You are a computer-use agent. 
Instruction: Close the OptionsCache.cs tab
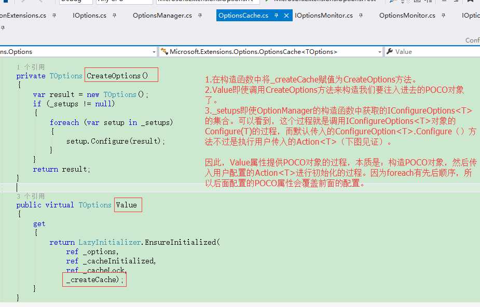click(x=286, y=15)
